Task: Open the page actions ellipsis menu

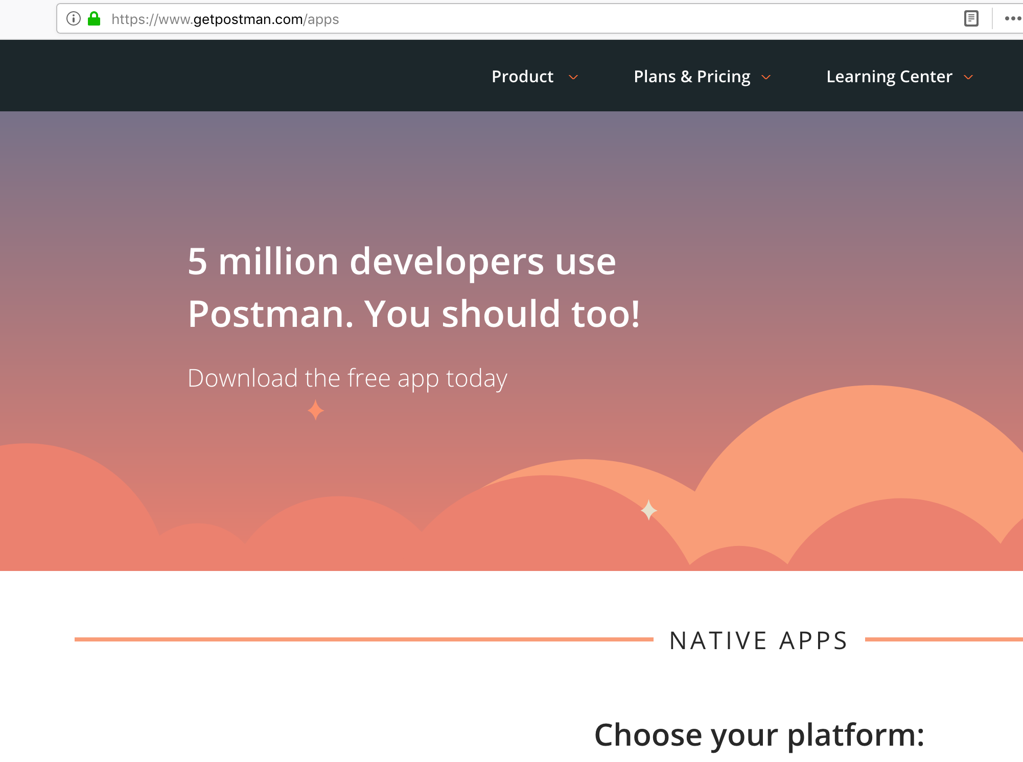Action: pyautogui.click(x=1012, y=19)
